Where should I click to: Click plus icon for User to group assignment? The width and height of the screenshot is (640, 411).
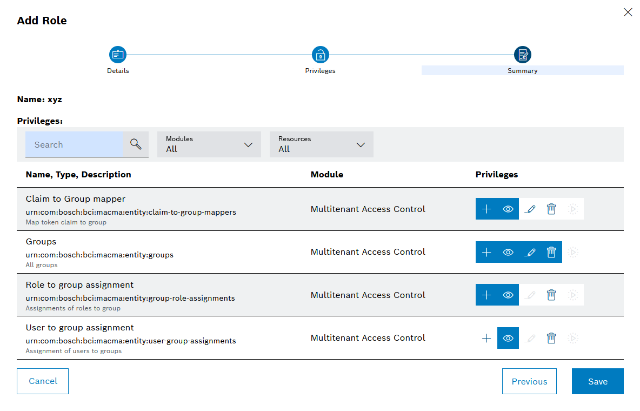pos(486,338)
